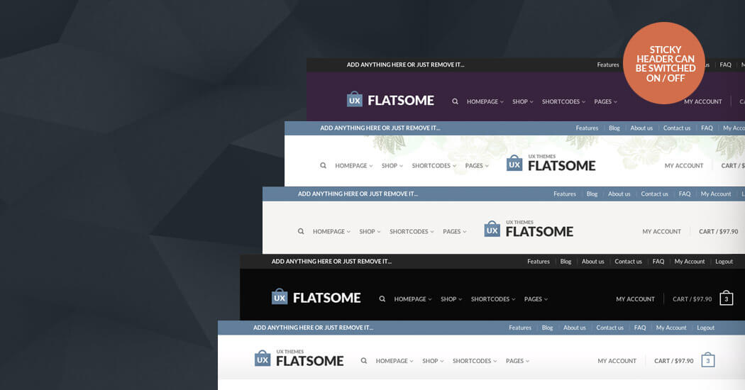Image resolution: width=745 pixels, height=390 pixels.
Task: Click centered Flatsome logo in floral header
Action: [551, 163]
